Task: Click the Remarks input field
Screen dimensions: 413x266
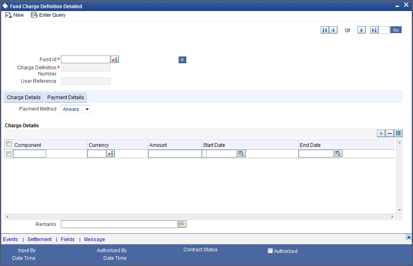Action: (x=119, y=224)
